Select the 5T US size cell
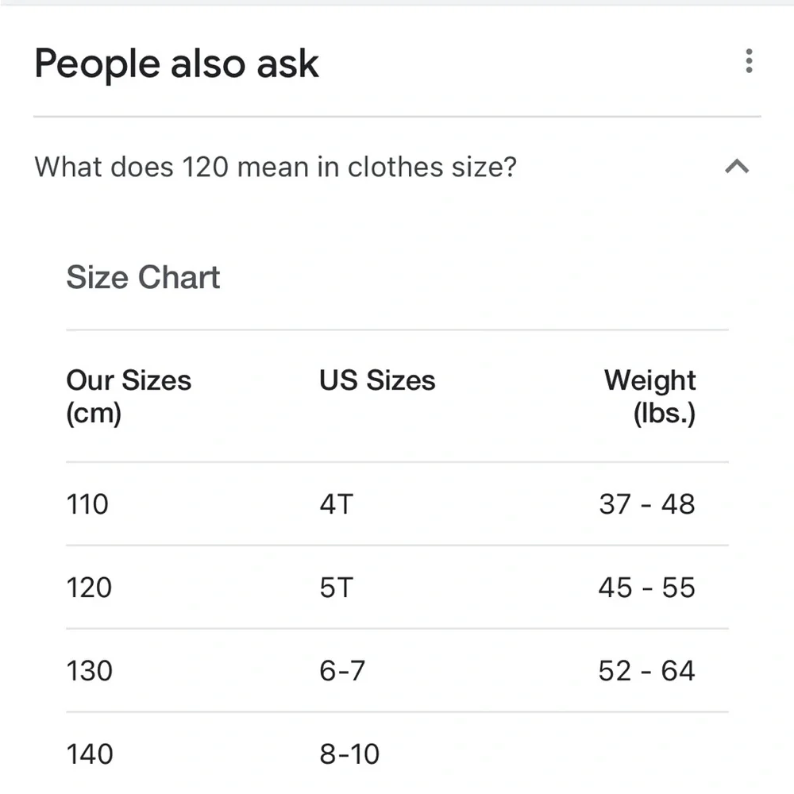794x794 pixels. (x=336, y=588)
